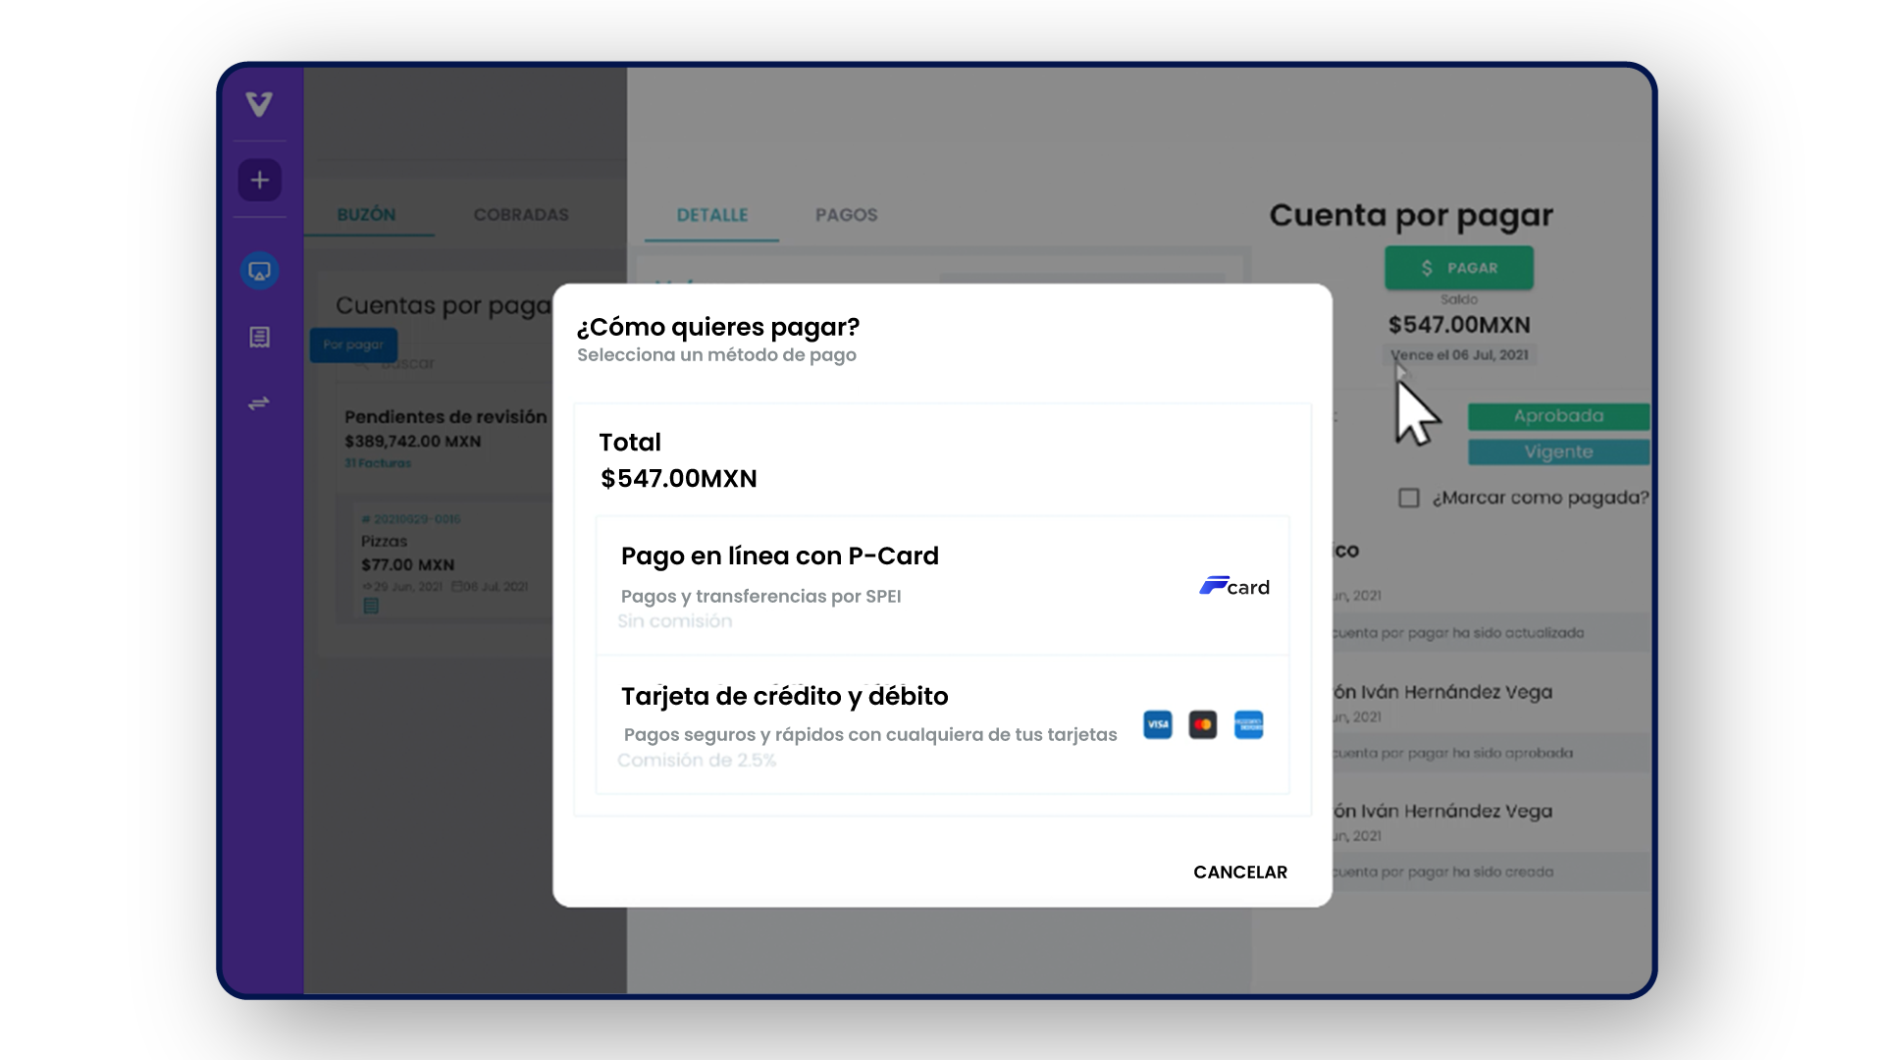1884x1060 pixels.
Task: Click the # 20210029-0016 invoice number
Action: [411, 519]
